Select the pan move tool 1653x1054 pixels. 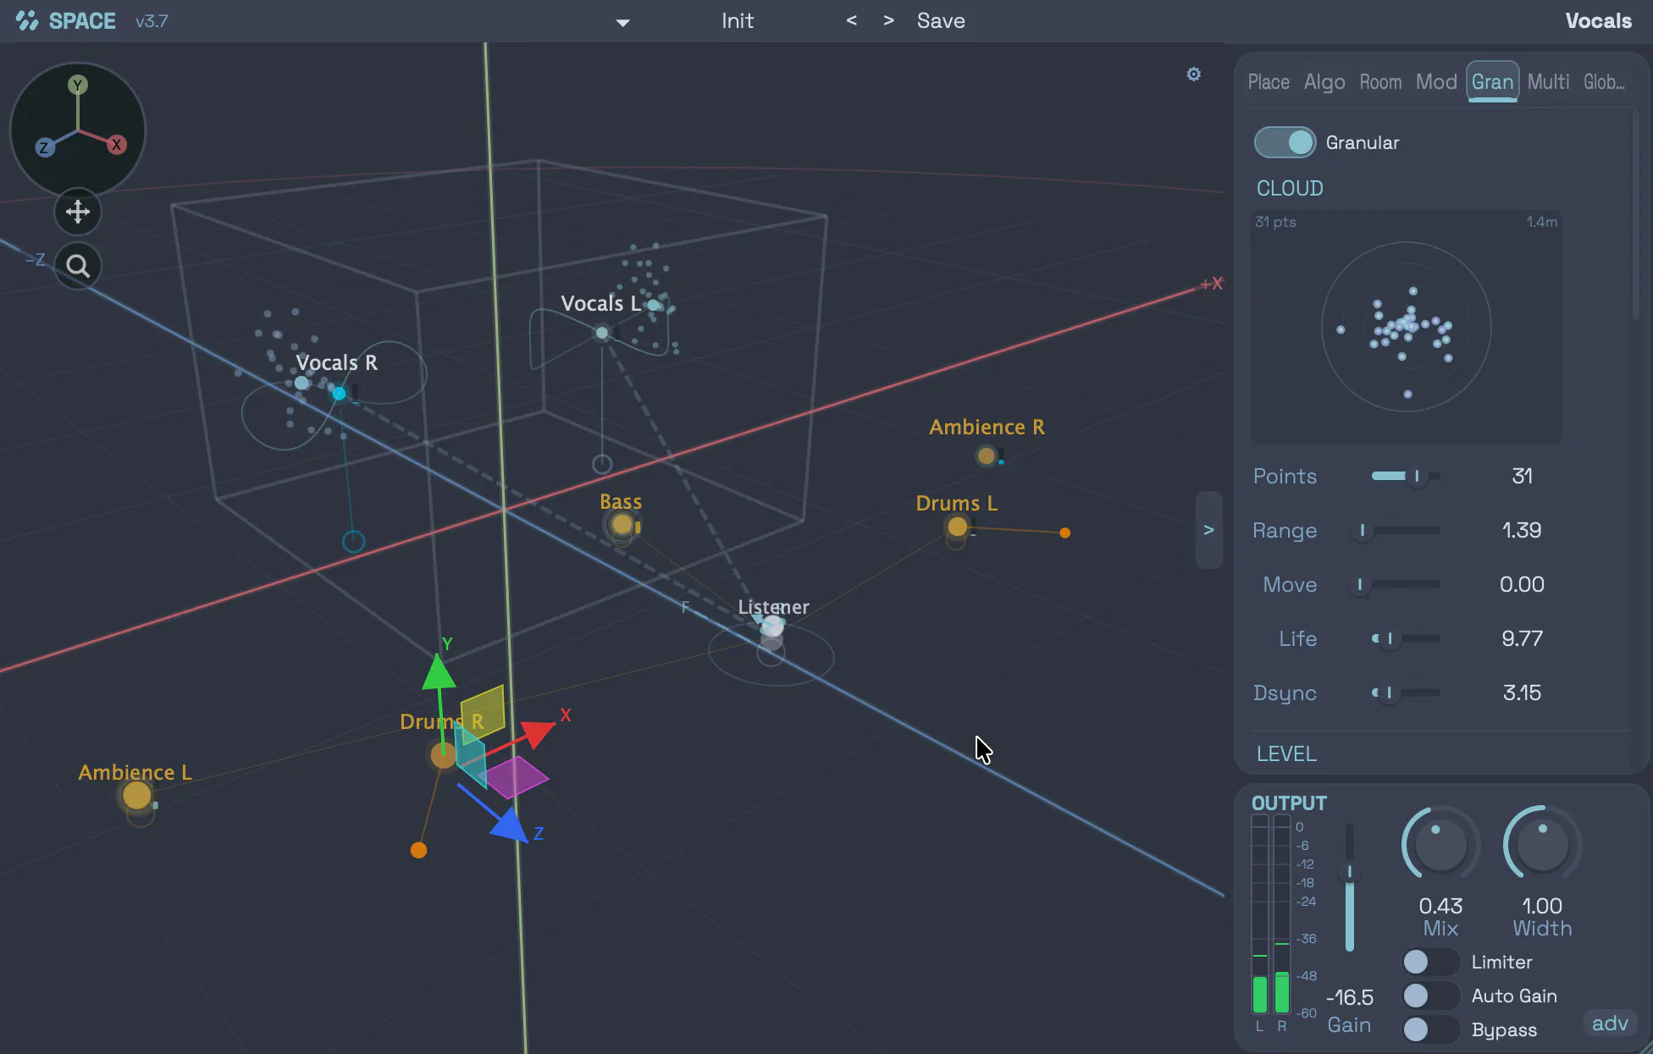(x=78, y=212)
